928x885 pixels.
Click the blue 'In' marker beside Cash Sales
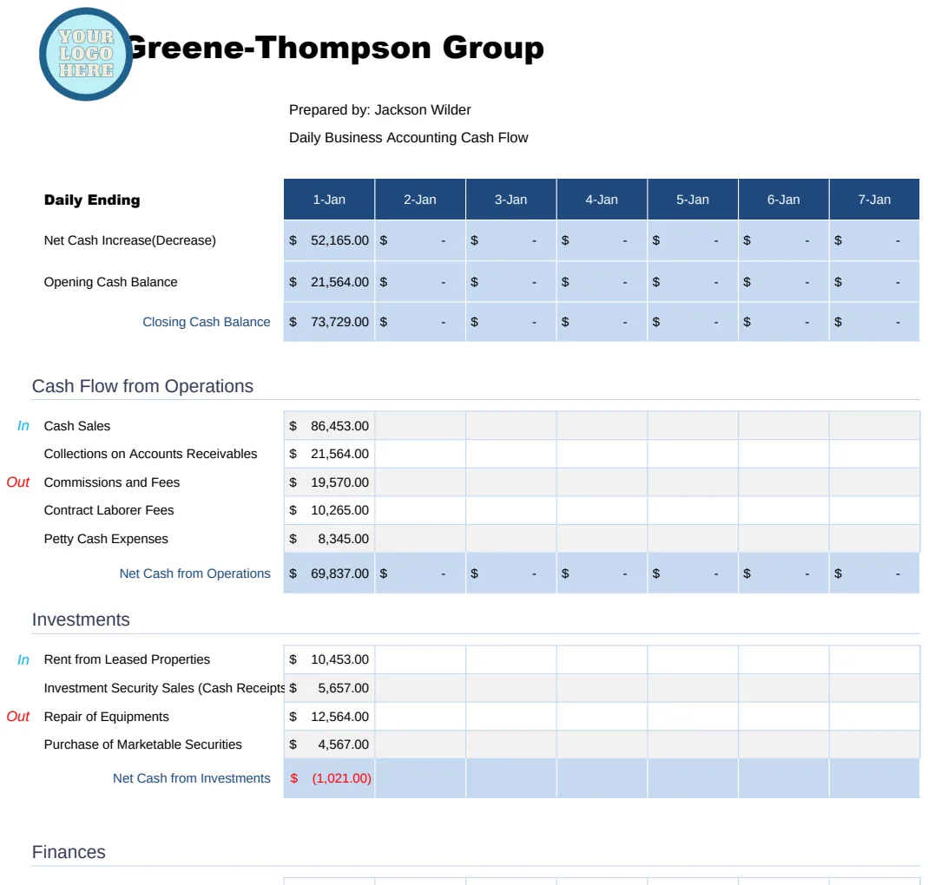23,426
